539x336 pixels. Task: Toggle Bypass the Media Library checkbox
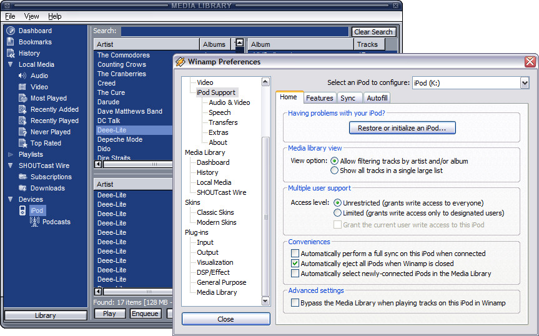295,303
